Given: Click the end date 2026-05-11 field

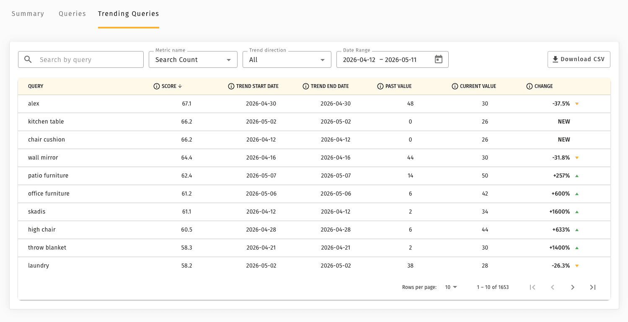Looking at the screenshot, I should coord(401,59).
